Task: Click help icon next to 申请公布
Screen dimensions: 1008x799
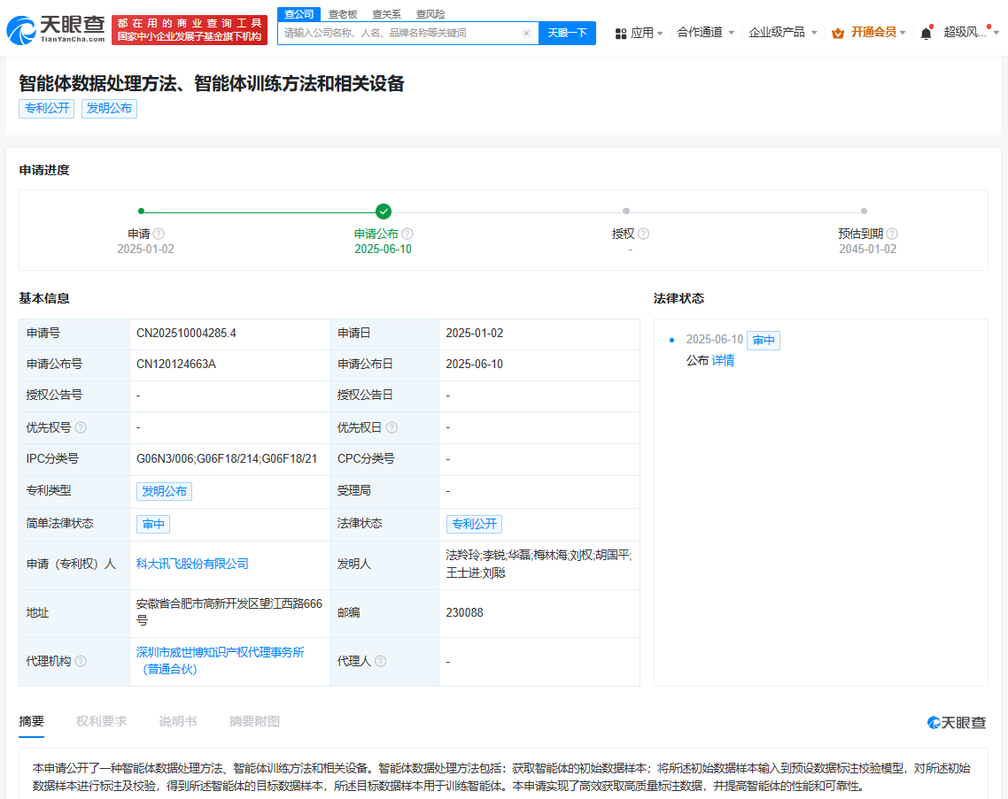Action: tap(407, 234)
